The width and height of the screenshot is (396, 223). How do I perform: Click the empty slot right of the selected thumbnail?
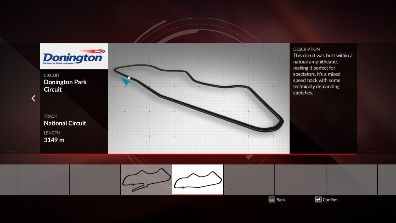(x=249, y=180)
